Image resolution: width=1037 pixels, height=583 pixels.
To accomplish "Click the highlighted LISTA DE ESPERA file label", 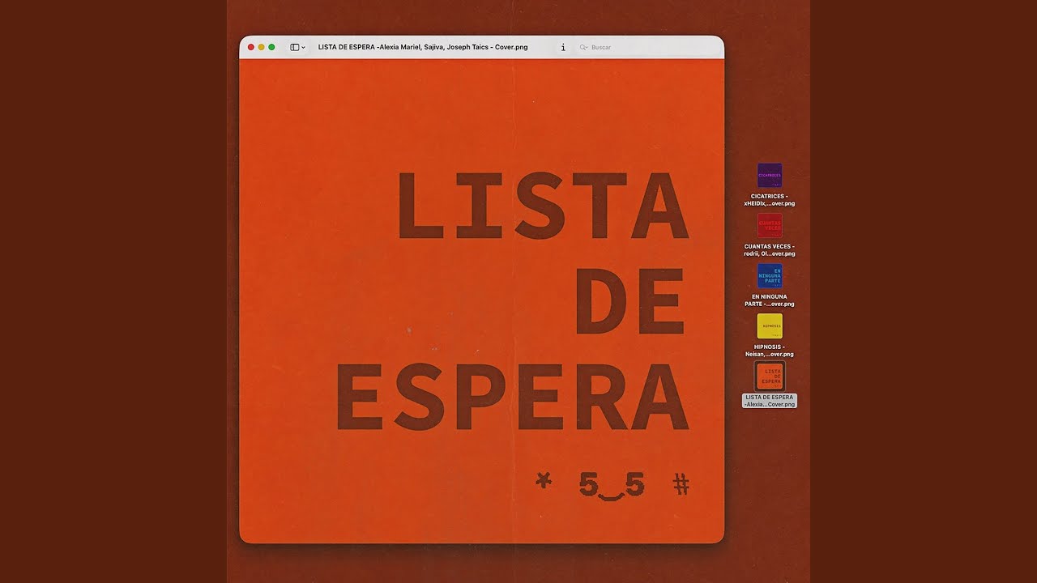I will 770,401.
